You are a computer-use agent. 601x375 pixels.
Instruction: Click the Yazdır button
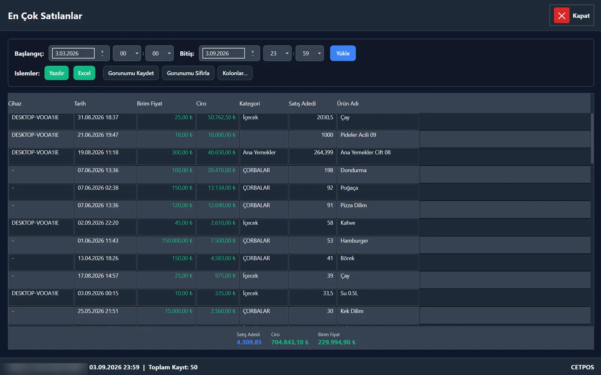coord(57,73)
